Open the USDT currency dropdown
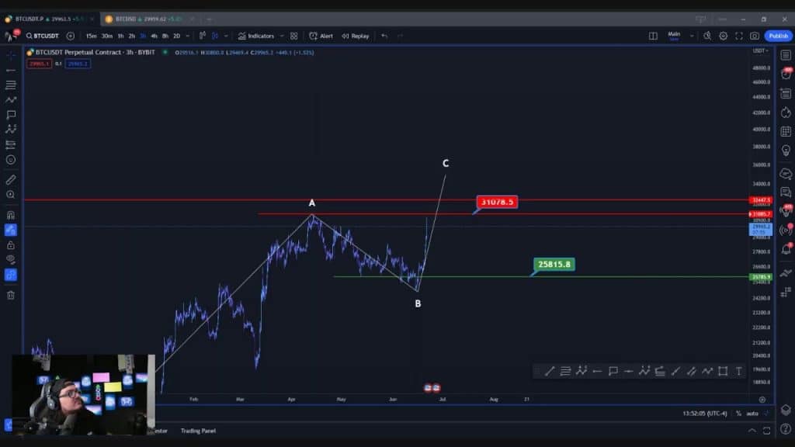The image size is (795, 447). pyautogui.click(x=759, y=51)
